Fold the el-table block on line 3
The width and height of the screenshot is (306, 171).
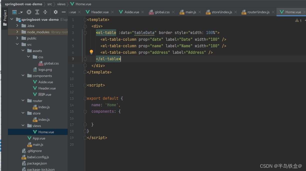click(x=85, y=33)
